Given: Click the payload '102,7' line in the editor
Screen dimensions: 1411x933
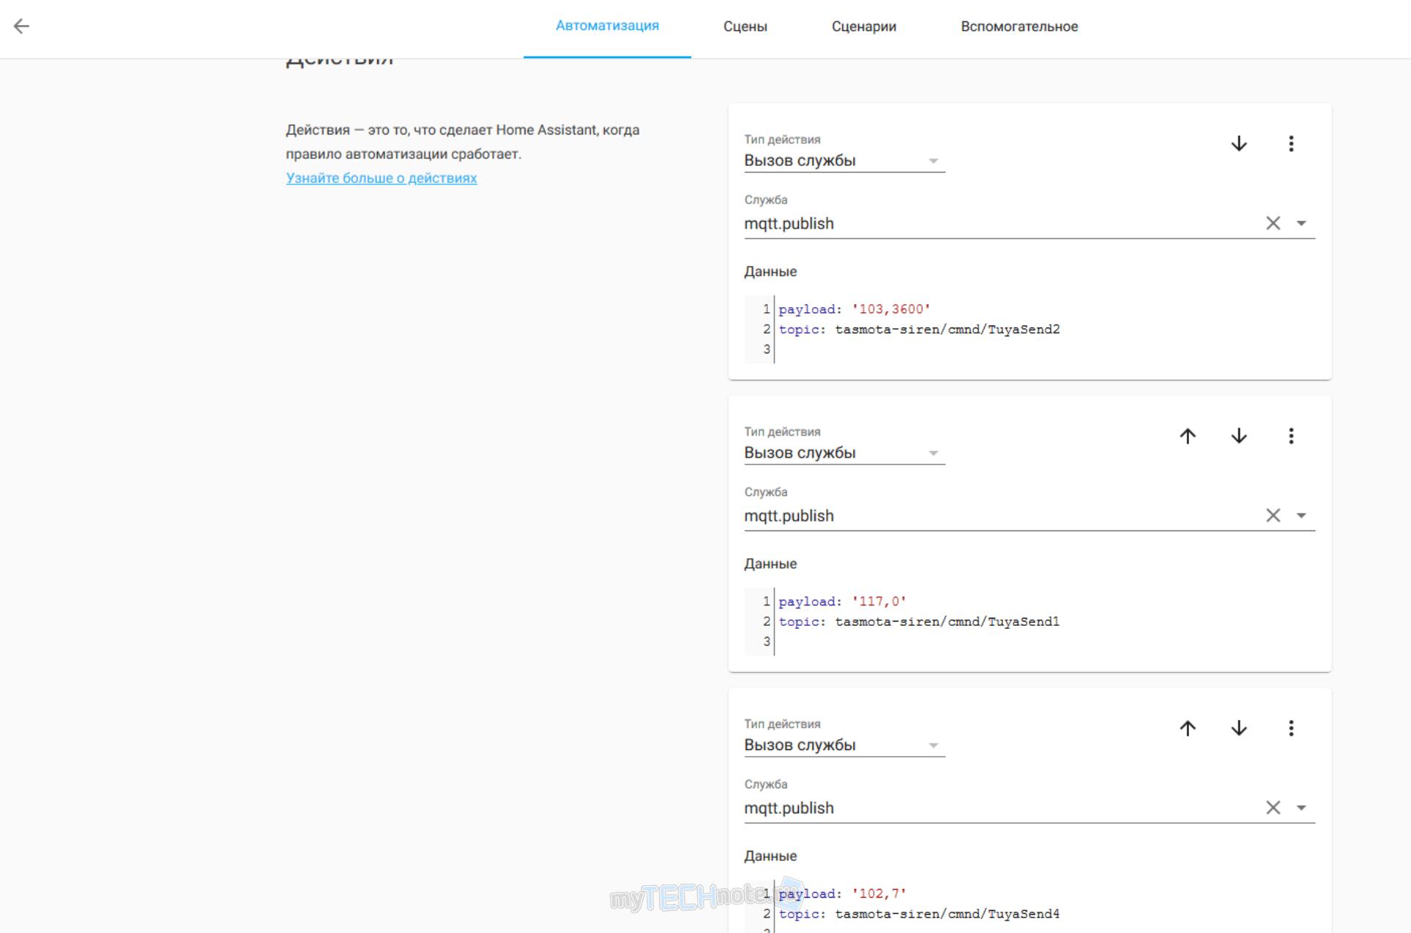Looking at the screenshot, I should coord(843,894).
